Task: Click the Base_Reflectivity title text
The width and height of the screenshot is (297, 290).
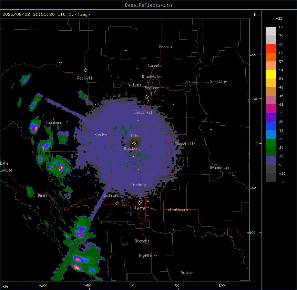Action: (x=148, y=5)
